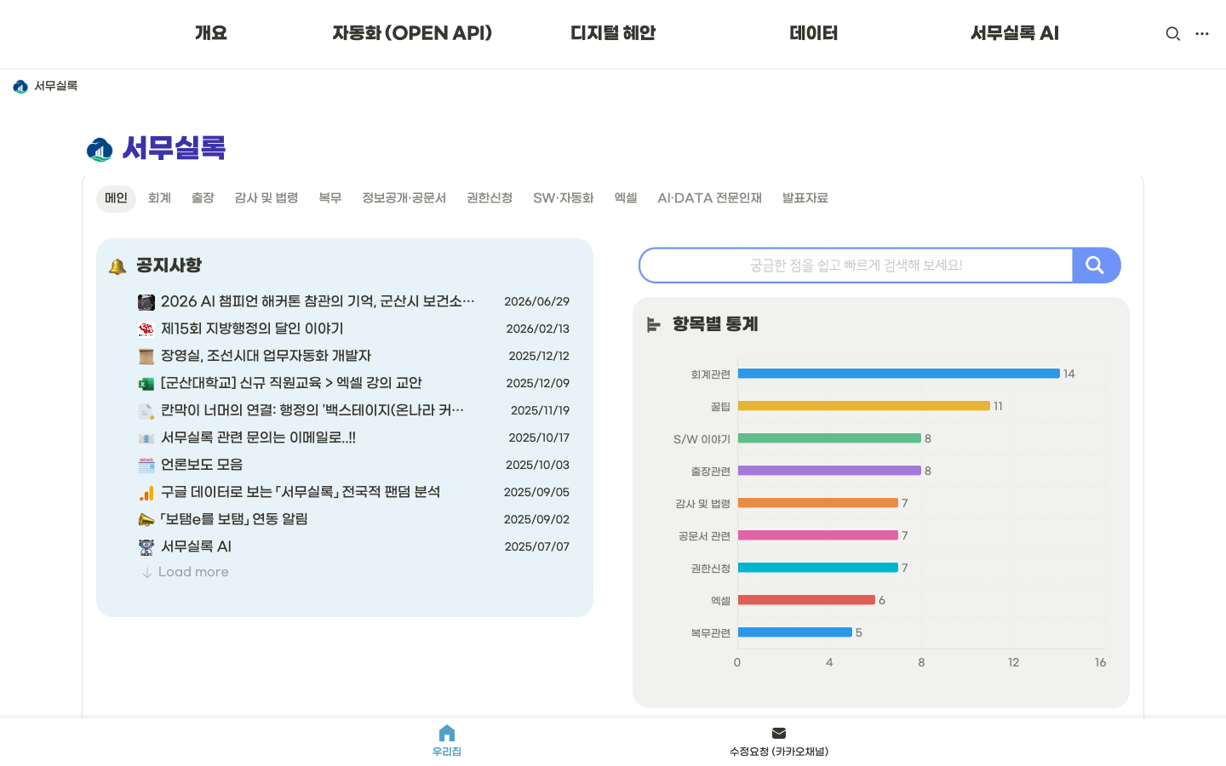Click the yellow 꿀팁 bar in chart
Screen dimensions: 1226x766
[x=864, y=406]
